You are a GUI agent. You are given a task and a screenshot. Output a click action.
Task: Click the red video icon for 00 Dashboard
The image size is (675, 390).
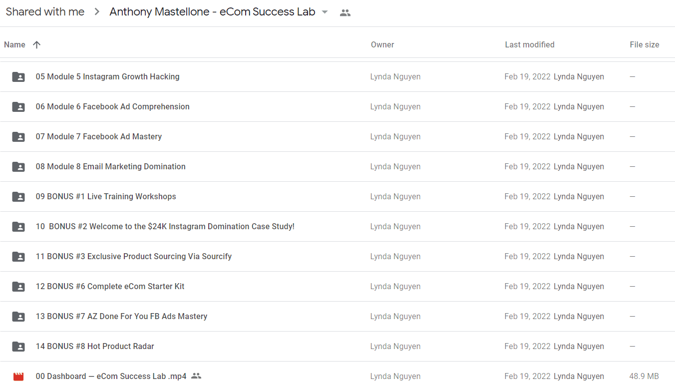pyautogui.click(x=18, y=377)
